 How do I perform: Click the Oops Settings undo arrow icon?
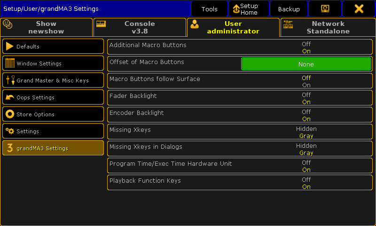(x=10, y=97)
